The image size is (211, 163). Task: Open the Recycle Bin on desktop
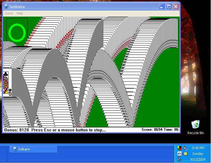(x=196, y=124)
